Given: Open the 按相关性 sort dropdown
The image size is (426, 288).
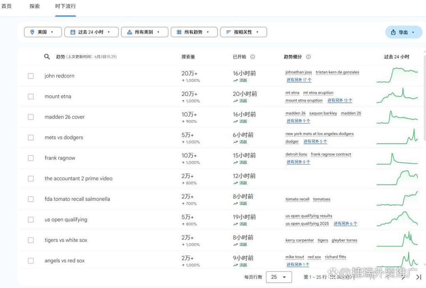Looking at the screenshot, I should tap(244, 32).
